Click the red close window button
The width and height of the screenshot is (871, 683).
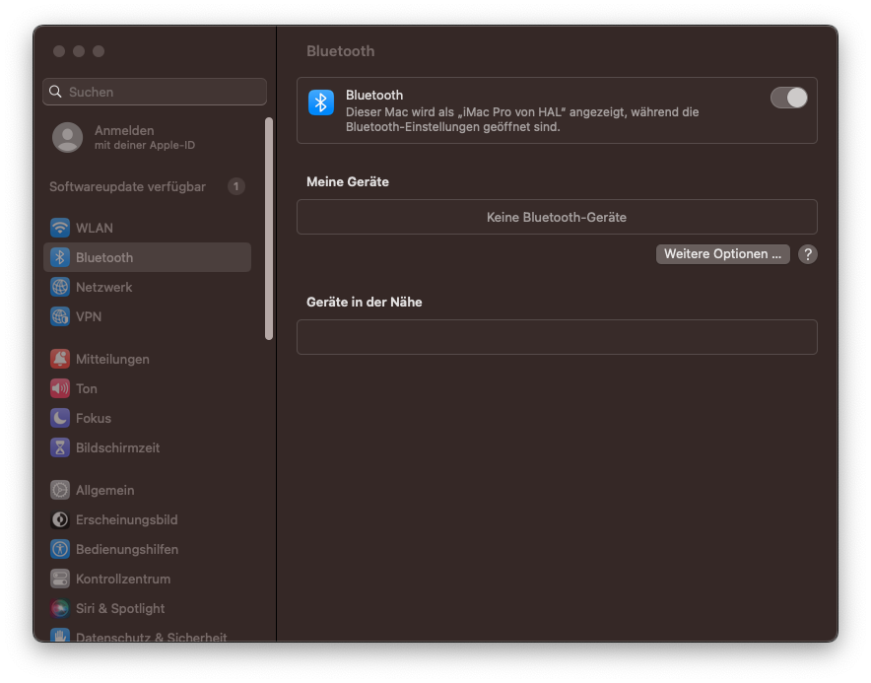click(59, 51)
